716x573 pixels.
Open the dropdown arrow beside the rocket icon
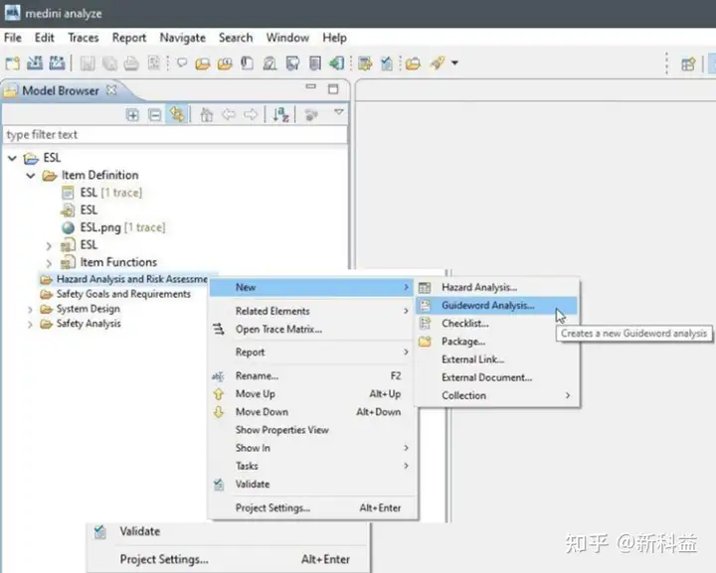(454, 63)
